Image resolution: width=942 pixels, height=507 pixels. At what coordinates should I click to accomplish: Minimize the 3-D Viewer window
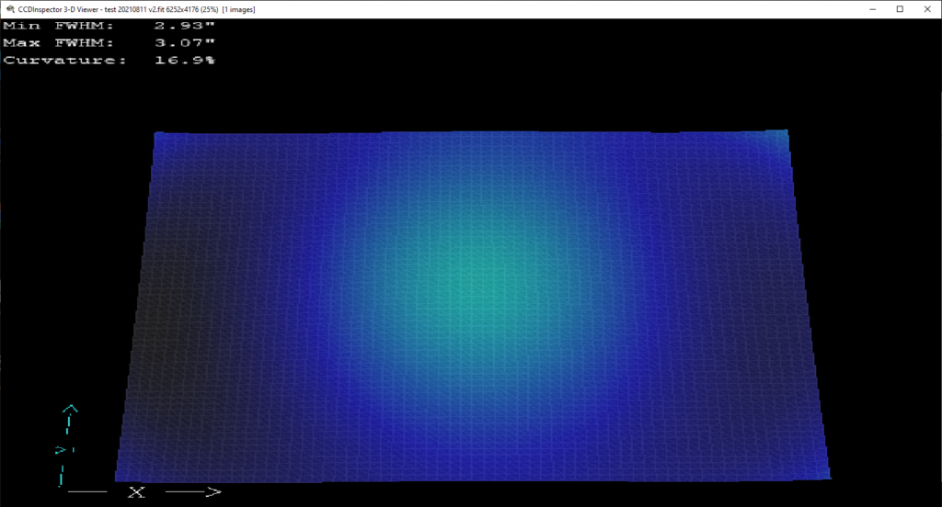coord(871,8)
